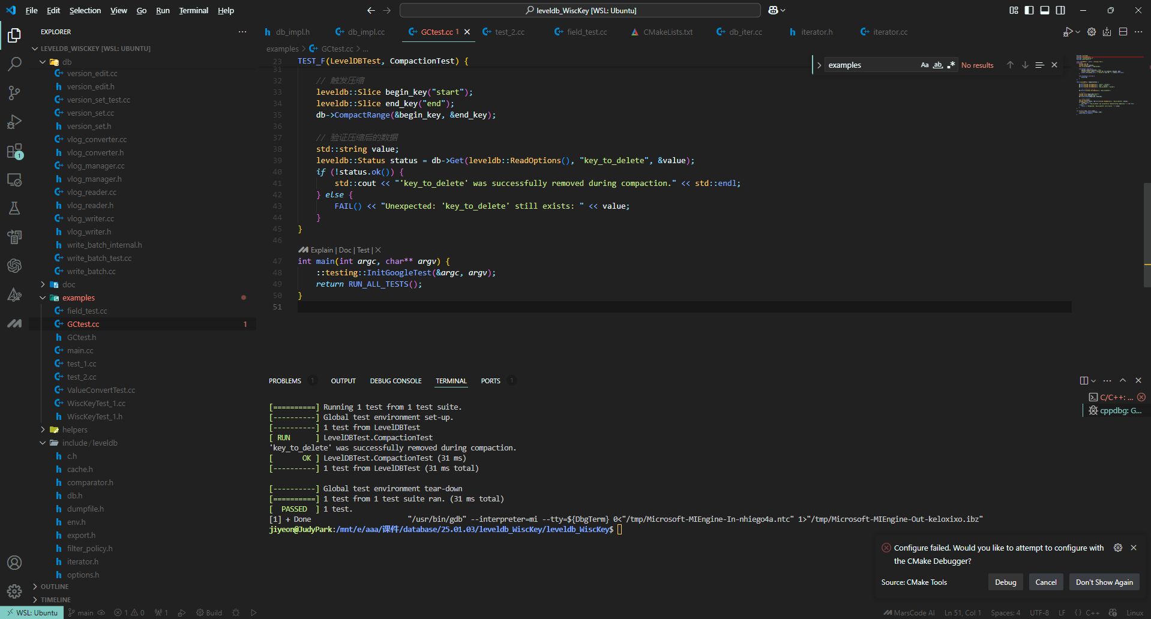The width and height of the screenshot is (1151, 619).
Task: Open the File menu
Action: pyautogui.click(x=32, y=10)
